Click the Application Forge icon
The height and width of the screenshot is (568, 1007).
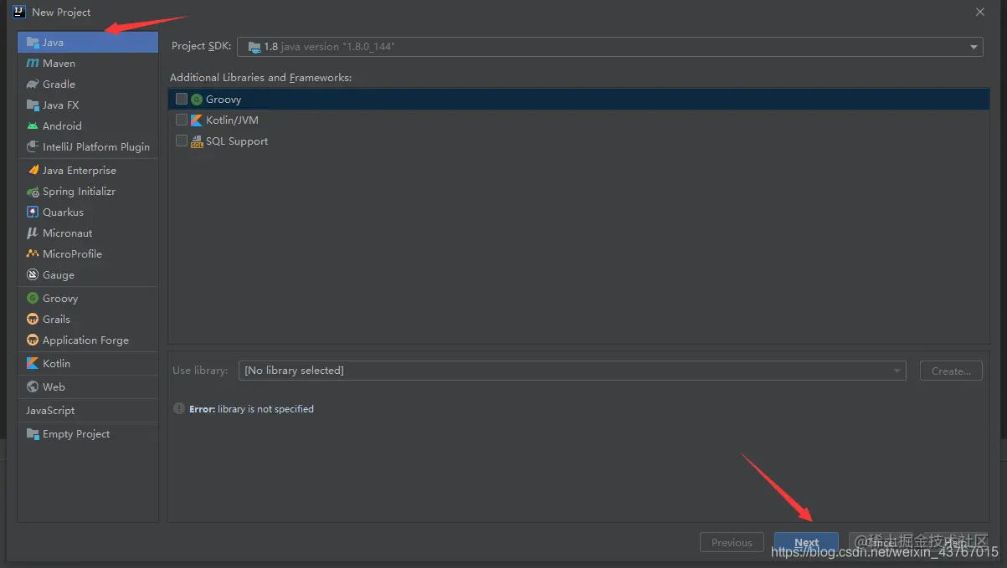pos(33,340)
